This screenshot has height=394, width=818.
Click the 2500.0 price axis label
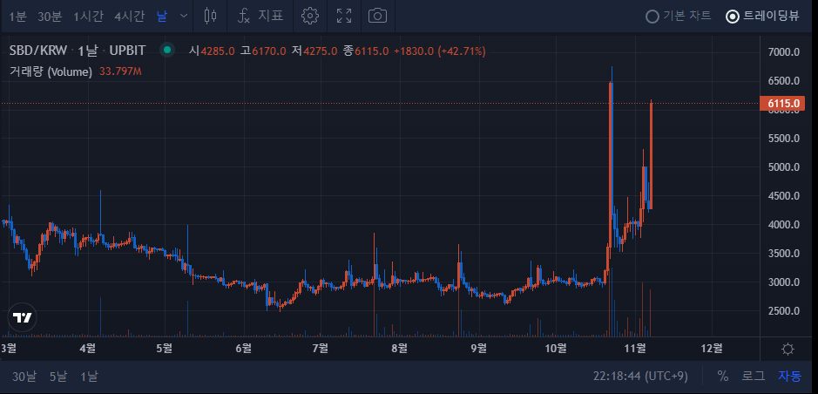784,310
